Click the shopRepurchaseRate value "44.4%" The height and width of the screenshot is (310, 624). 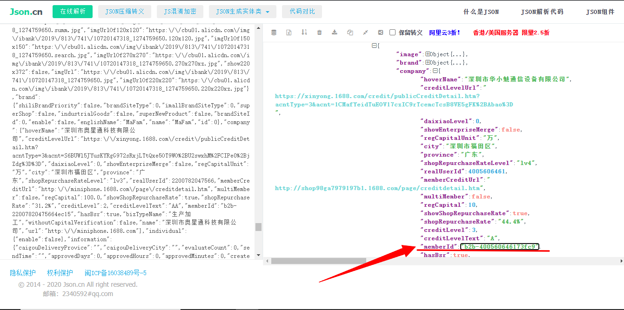[510, 222]
